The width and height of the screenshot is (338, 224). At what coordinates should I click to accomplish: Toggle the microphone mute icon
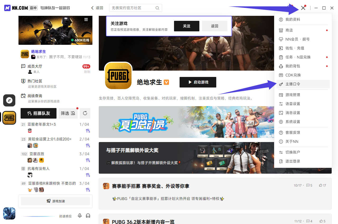(x=80, y=216)
